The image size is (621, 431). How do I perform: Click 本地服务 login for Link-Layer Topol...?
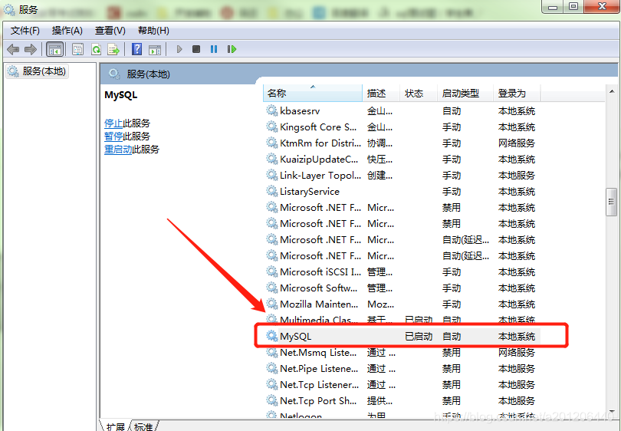tap(517, 176)
